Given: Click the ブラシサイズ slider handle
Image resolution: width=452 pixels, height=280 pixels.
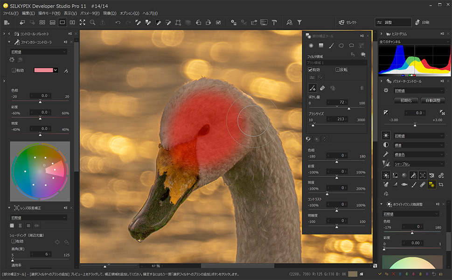Looking at the screenshot, I should 313,125.
